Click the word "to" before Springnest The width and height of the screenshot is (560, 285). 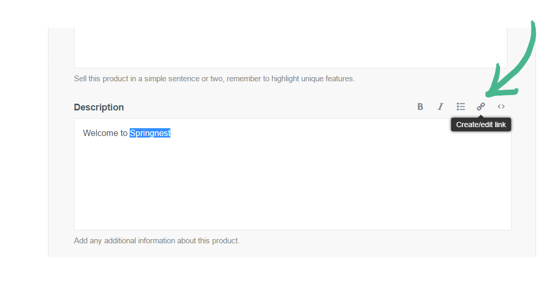pos(124,133)
